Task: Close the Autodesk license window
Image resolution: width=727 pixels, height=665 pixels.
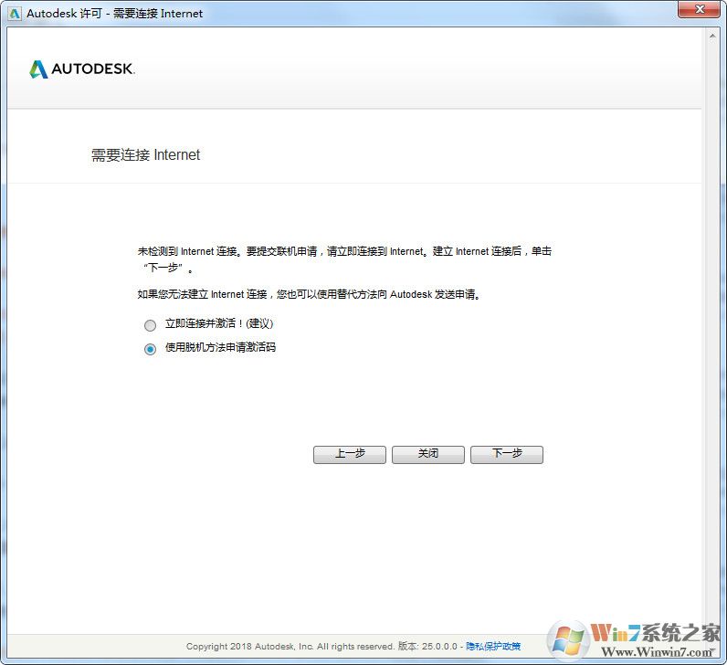Action: point(701,9)
